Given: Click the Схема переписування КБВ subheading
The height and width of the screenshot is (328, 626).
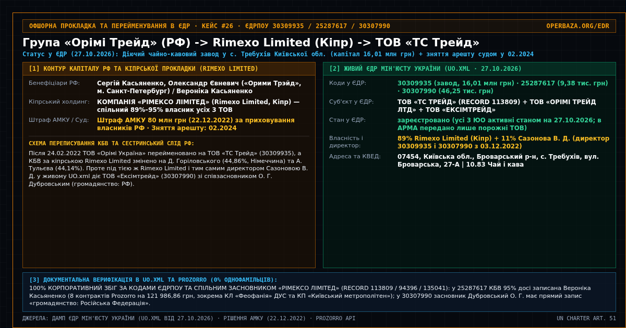Looking at the screenshot, I should click(x=112, y=143).
